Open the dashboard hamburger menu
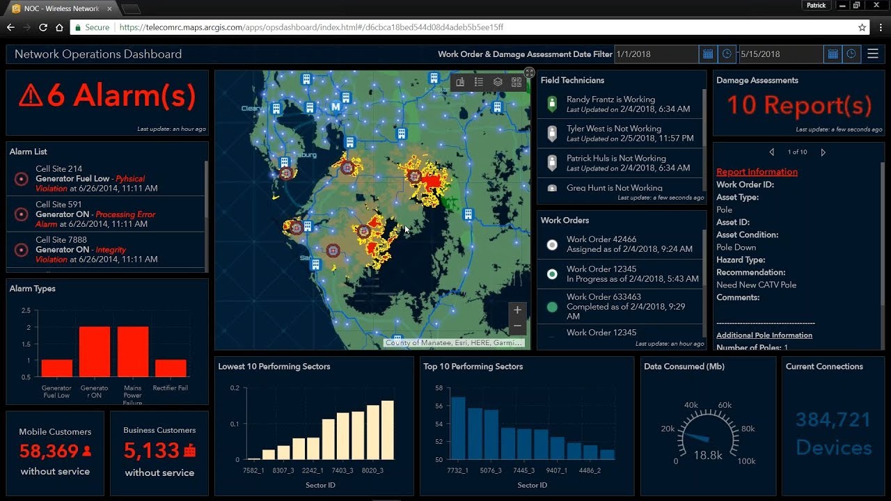Viewport: 891px width, 501px height. [873, 54]
